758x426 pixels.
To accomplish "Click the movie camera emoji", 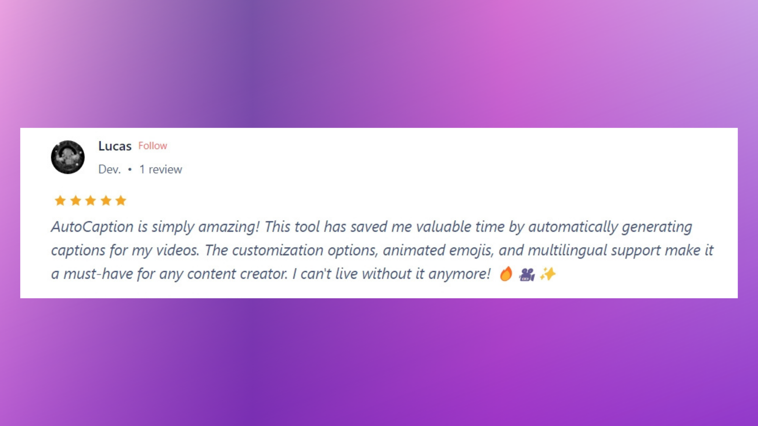I will pos(527,274).
